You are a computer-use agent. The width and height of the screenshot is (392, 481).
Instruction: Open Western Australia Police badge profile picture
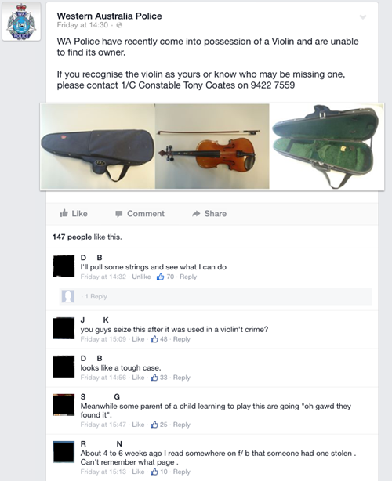21,21
